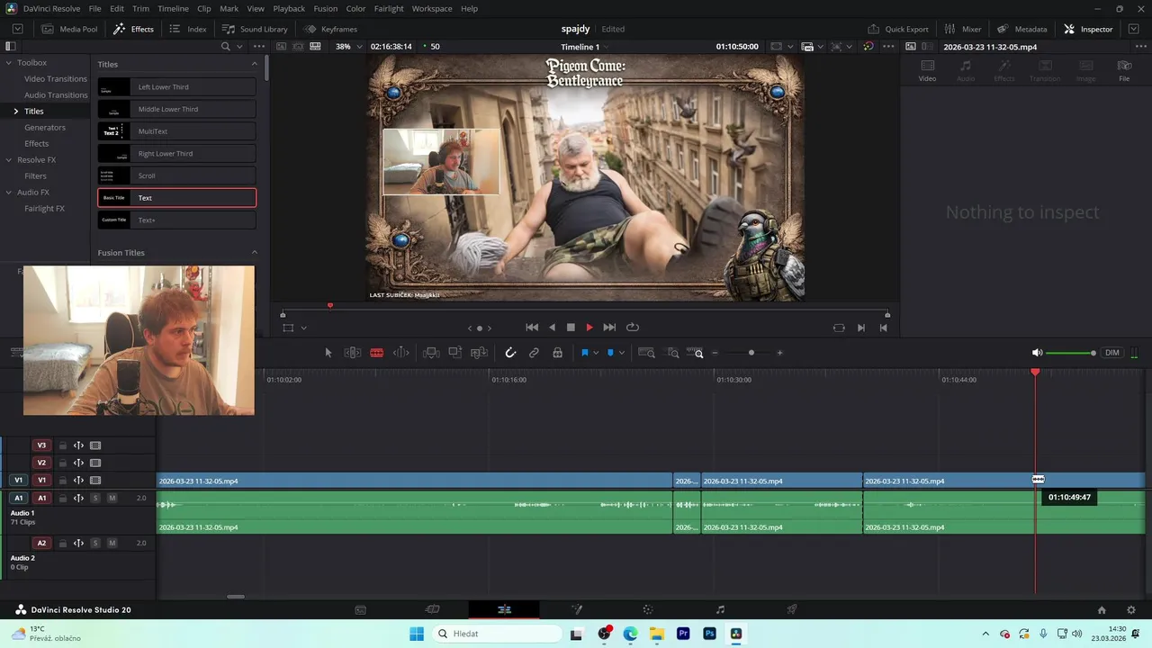The height and width of the screenshot is (648, 1152).
Task: Search effects with the magnifier icon
Action: click(x=226, y=47)
